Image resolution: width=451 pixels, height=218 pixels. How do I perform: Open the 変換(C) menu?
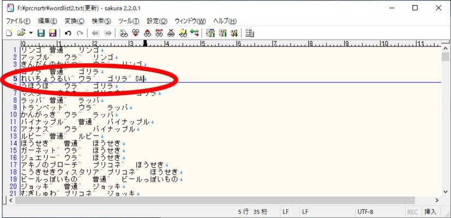point(74,21)
